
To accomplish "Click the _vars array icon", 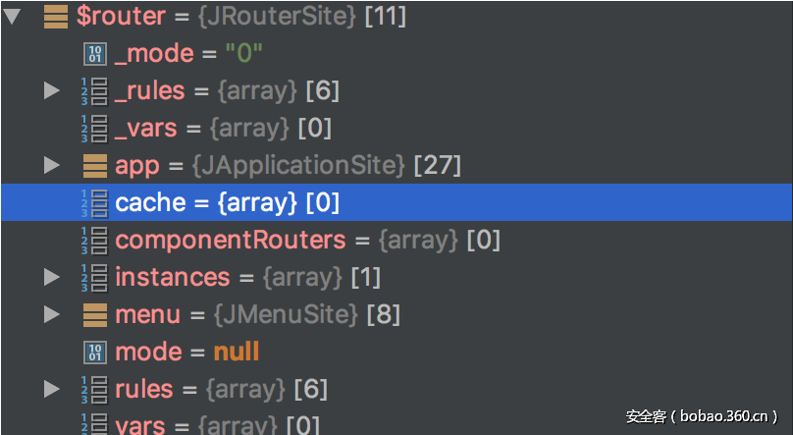I will (x=93, y=129).
